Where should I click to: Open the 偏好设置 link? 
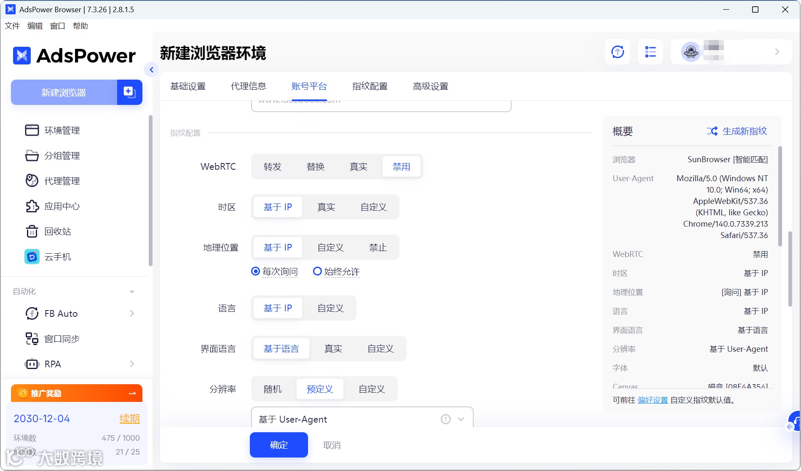tap(653, 400)
